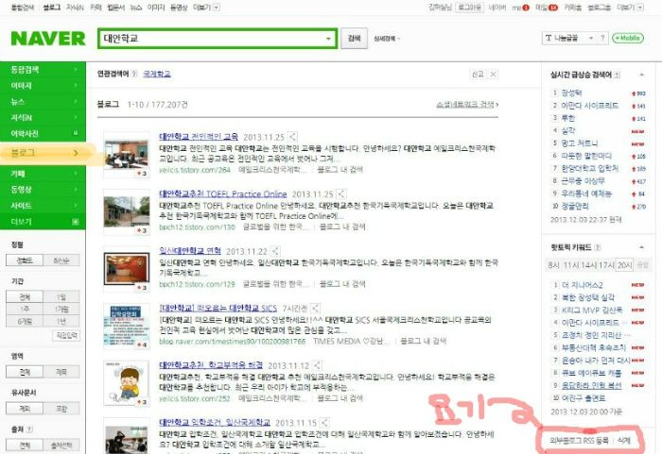This screenshot has width=662, height=454.
Task: Click trending keyword 장성택
Action: coord(571,92)
